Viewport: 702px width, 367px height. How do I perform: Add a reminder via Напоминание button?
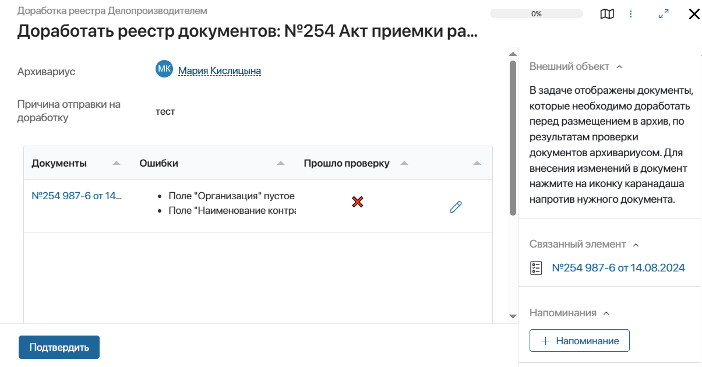click(x=579, y=340)
